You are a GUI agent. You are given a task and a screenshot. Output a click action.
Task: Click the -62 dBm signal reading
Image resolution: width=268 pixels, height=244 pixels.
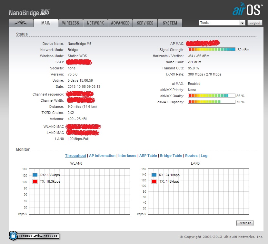(243, 50)
